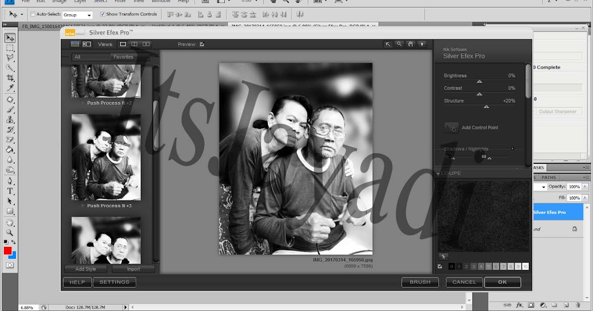This screenshot has width=593, height=311.
Task: Toggle the Preview checkbox
Action: tap(202, 44)
